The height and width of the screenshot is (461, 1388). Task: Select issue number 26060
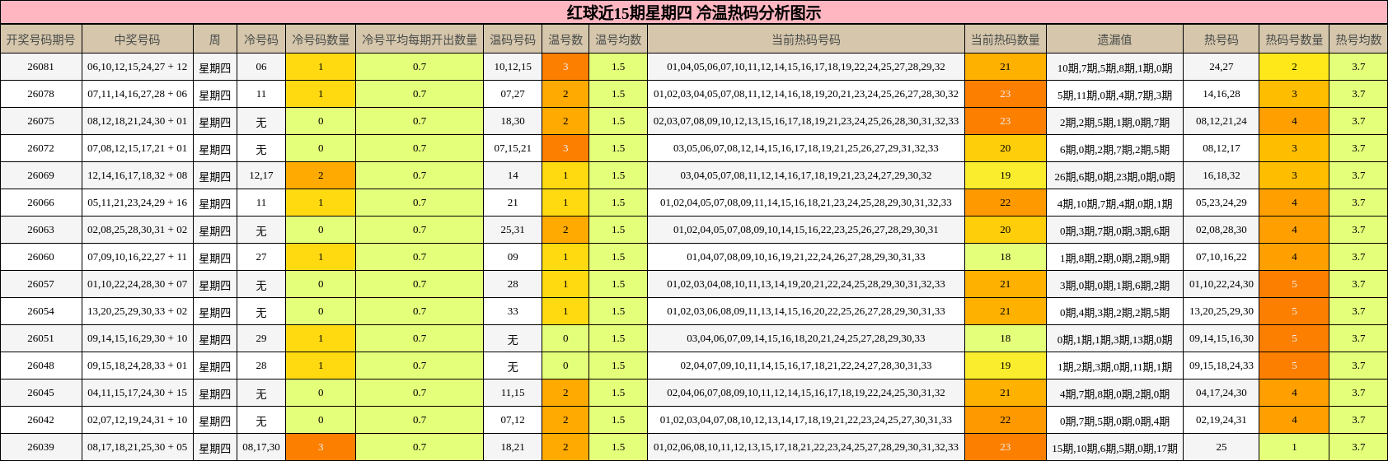point(40,257)
